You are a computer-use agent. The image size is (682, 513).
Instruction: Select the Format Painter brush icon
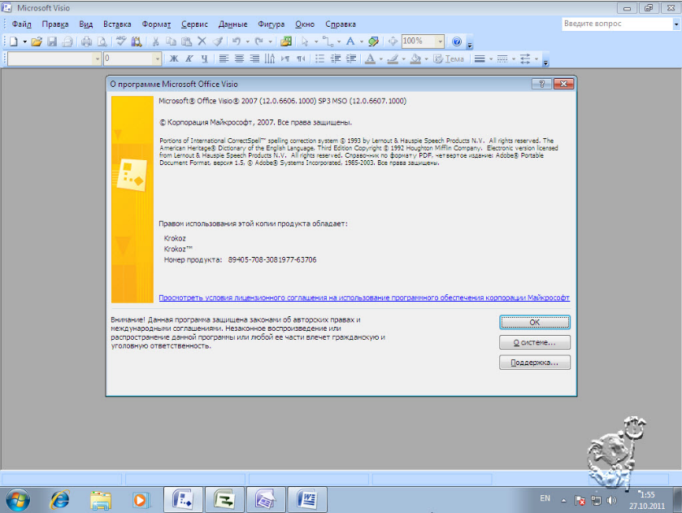click(x=217, y=41)
